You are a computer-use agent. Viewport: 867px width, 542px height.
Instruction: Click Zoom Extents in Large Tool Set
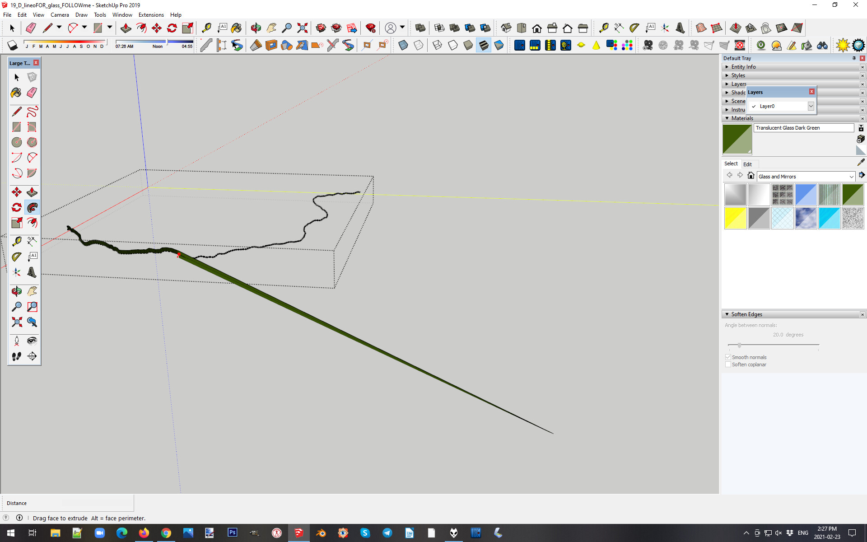16,322
